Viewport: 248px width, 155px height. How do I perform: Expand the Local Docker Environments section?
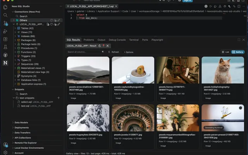tap(13, 148)
